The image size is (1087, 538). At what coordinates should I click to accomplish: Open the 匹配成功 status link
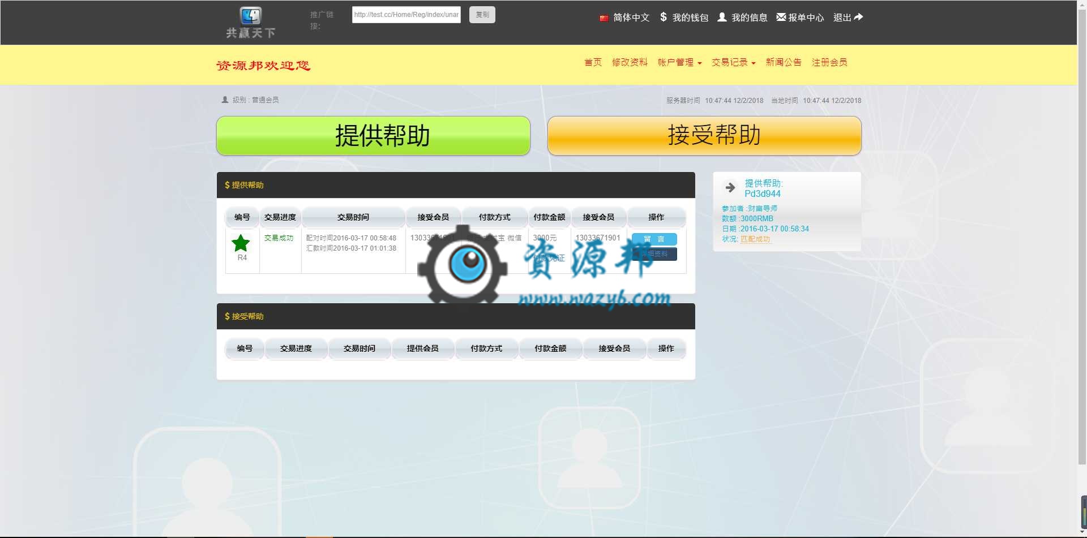point(755,239)
